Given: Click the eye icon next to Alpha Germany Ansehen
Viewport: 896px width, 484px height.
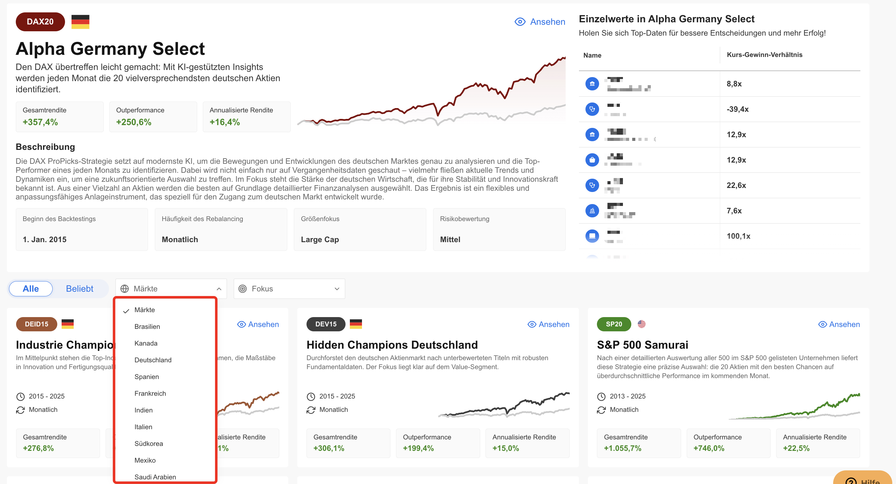Looking at the screenshot, I should tap(520, 22).
